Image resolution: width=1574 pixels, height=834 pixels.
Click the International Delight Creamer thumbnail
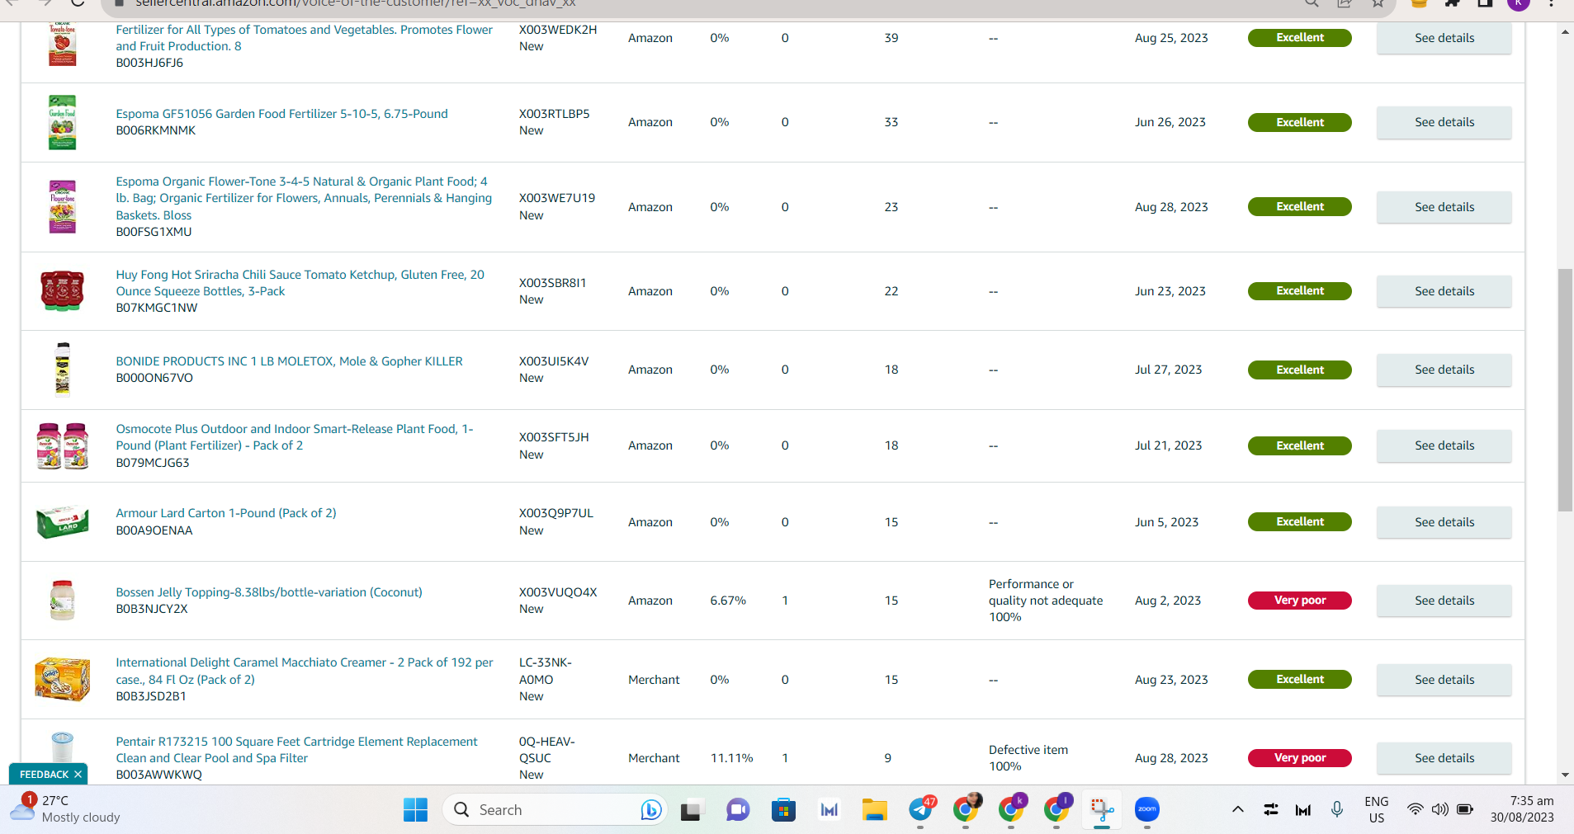click(63, 679)
